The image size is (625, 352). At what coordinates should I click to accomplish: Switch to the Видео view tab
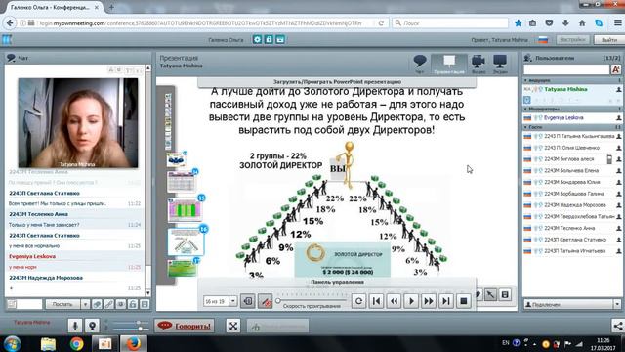point(479,64)
